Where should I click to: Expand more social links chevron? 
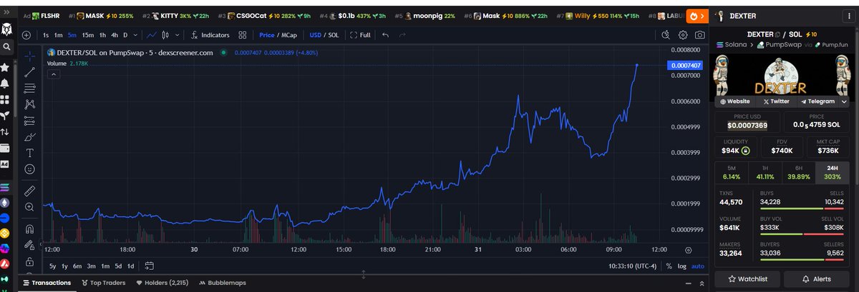[x=845, y=101]
